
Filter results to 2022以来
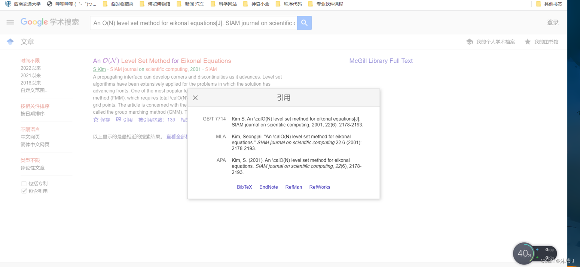point(31,68)
